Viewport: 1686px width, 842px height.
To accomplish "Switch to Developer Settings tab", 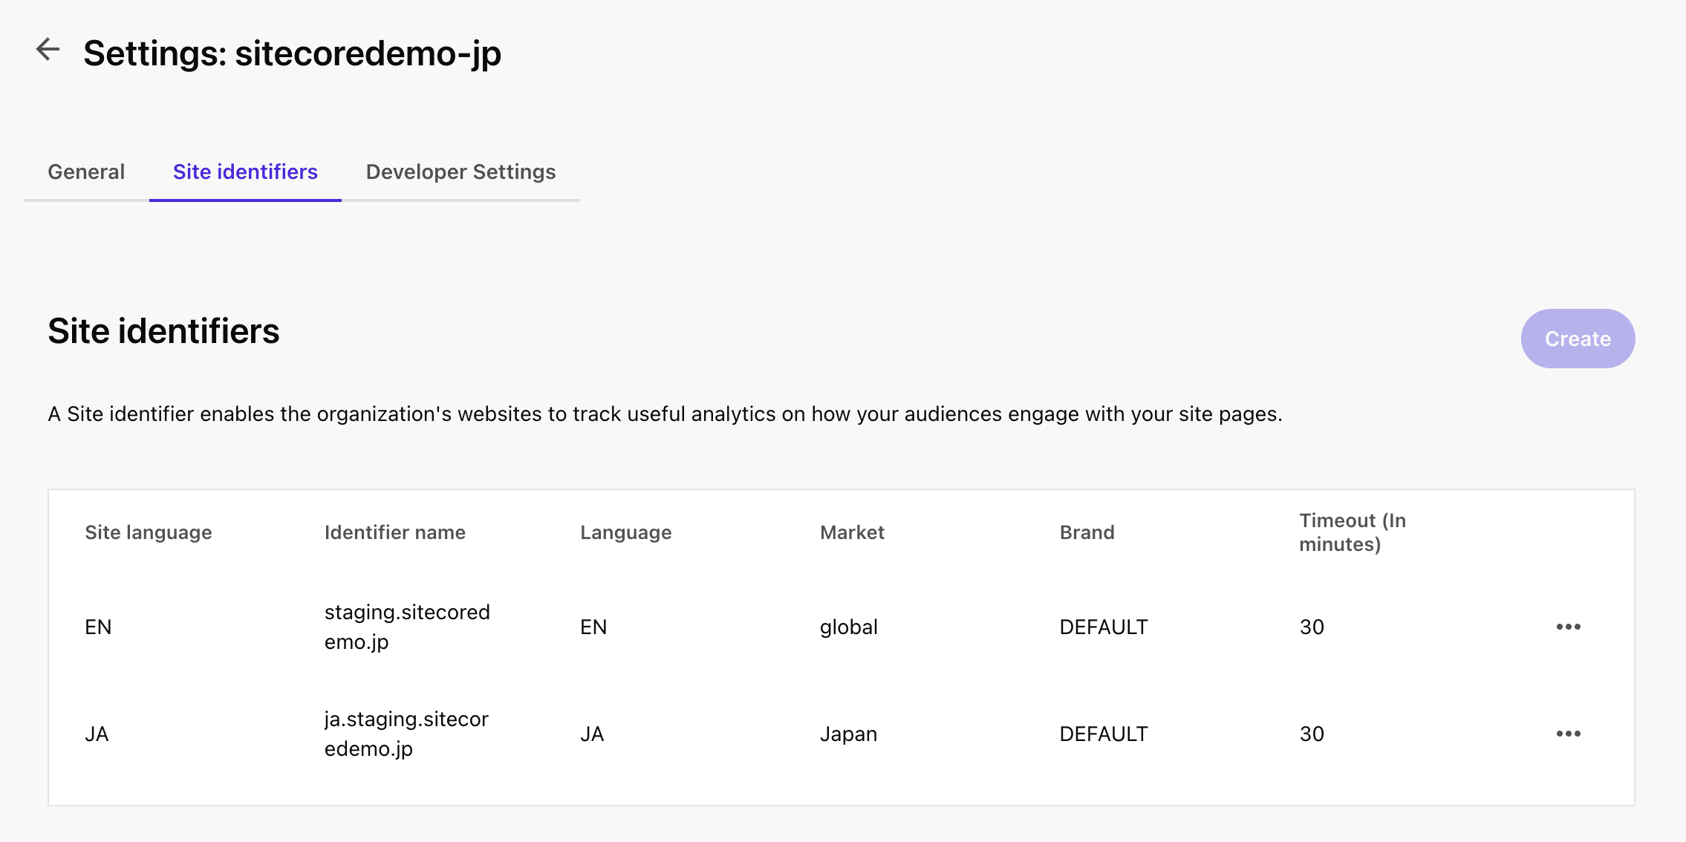I will click(x=460, y=172).
